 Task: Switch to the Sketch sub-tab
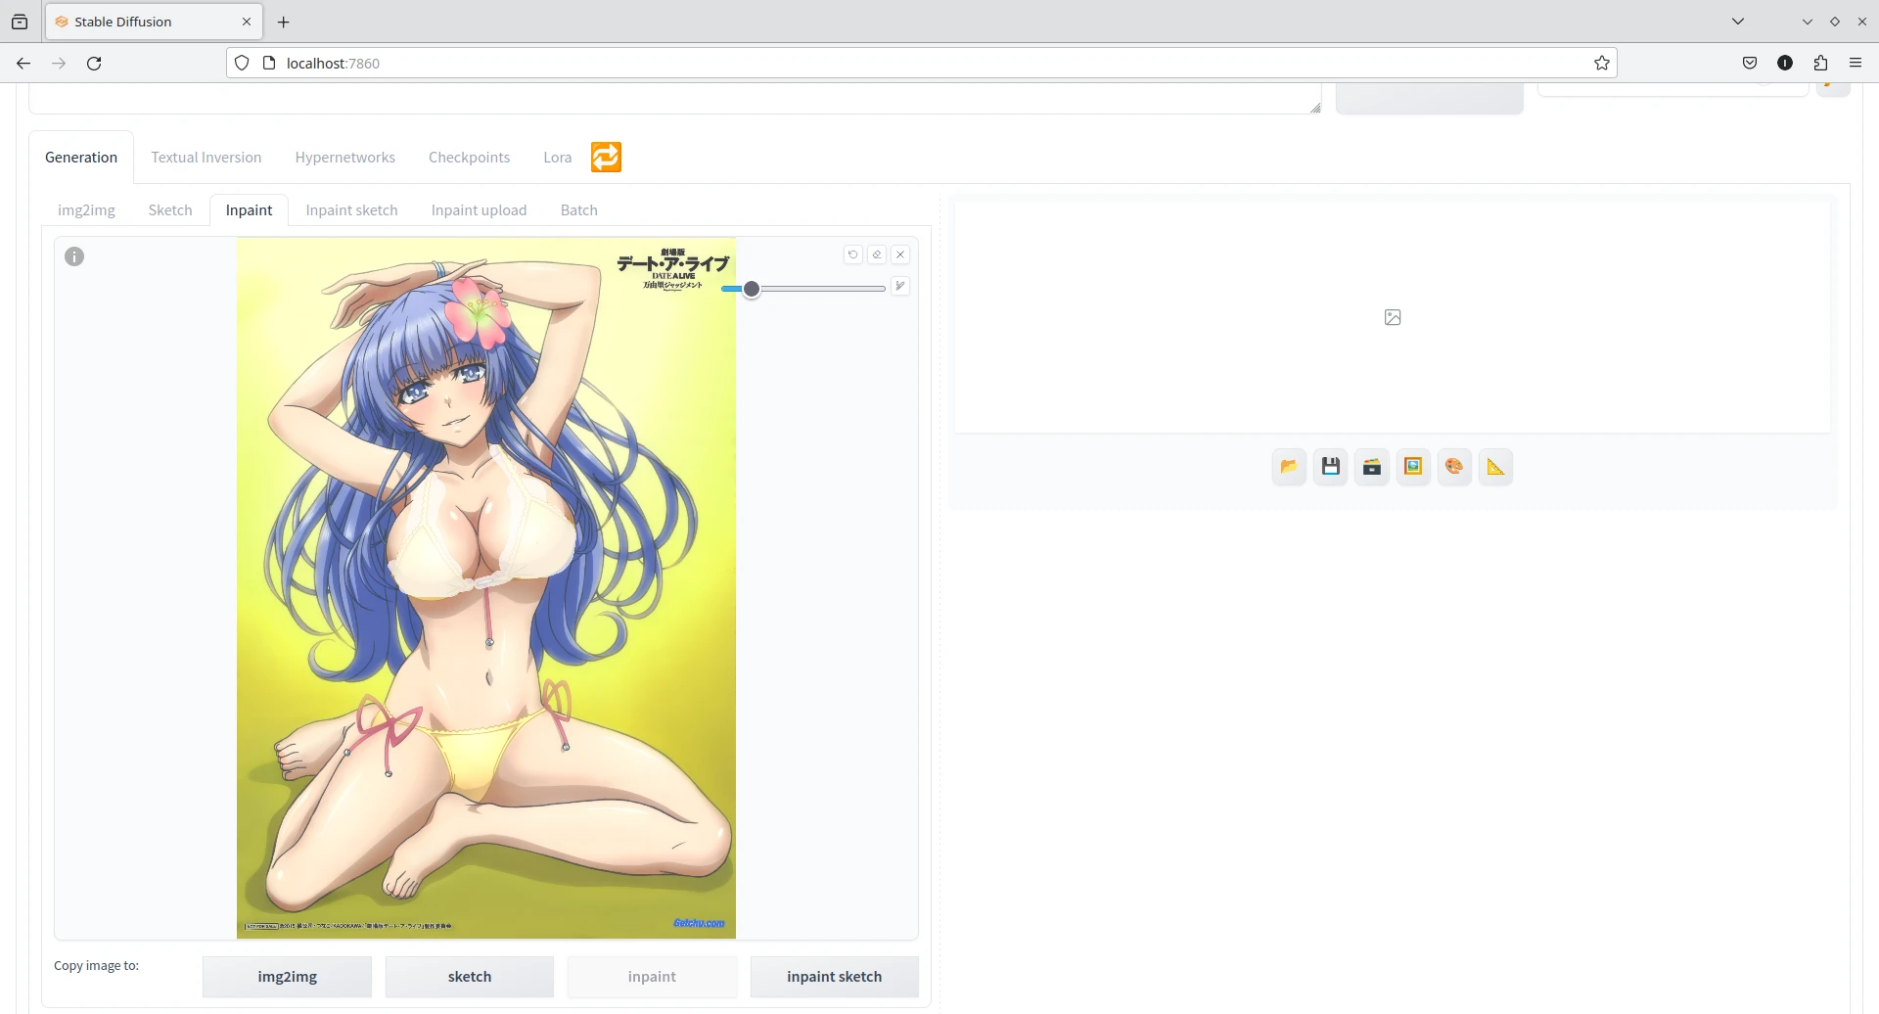pos(170,210)
